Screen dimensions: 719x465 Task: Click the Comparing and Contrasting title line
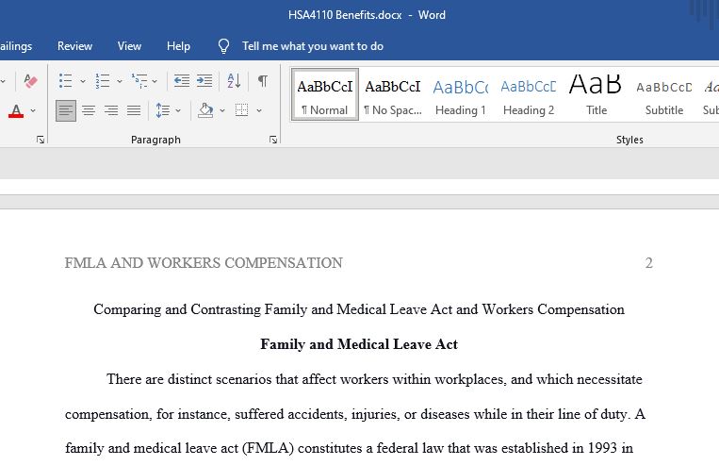click(359, 309)
